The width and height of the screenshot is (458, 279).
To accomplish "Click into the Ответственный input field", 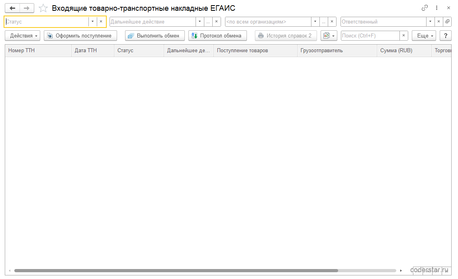I will tap(384, 22).
